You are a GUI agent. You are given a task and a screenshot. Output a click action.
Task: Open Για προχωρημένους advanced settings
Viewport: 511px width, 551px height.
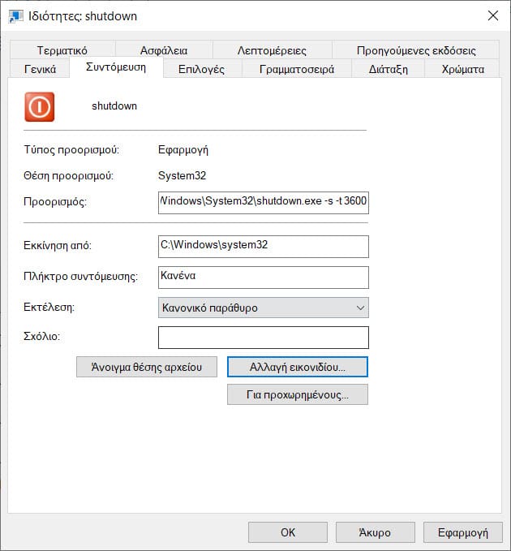coord(298,395)
